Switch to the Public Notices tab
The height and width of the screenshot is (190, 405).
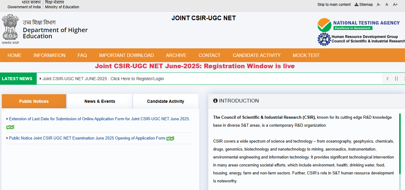click(34, 101)
